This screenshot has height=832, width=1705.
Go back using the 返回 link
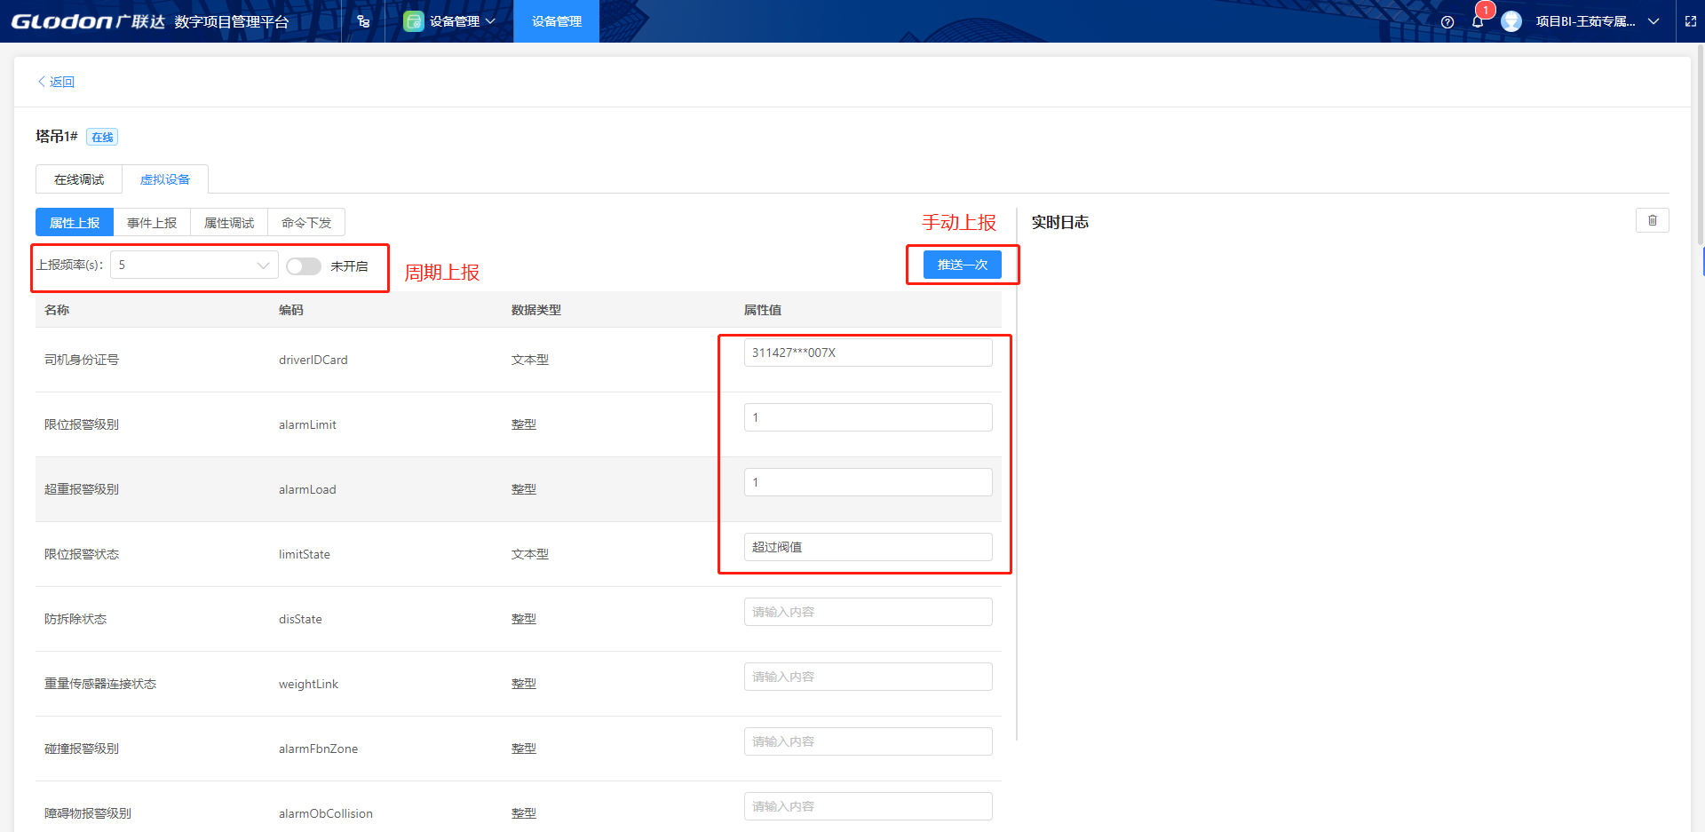click(x=56, y=82)
